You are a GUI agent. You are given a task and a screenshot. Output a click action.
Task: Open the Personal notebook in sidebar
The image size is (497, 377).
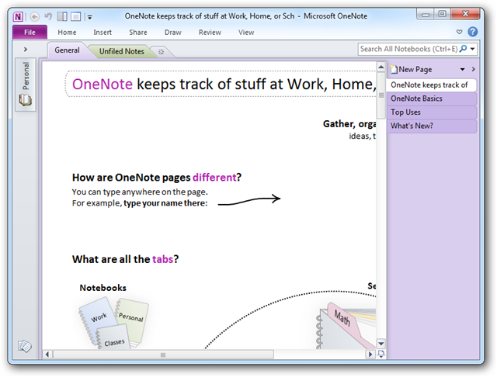26,85
